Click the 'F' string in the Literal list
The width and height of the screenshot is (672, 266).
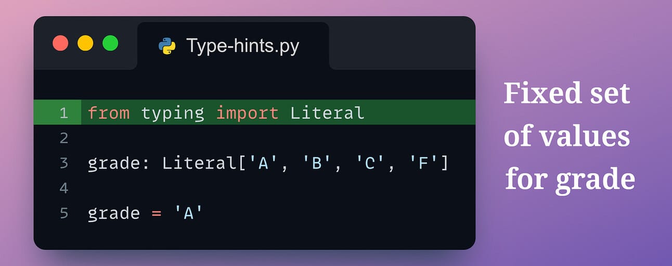[x=423, y=163]
